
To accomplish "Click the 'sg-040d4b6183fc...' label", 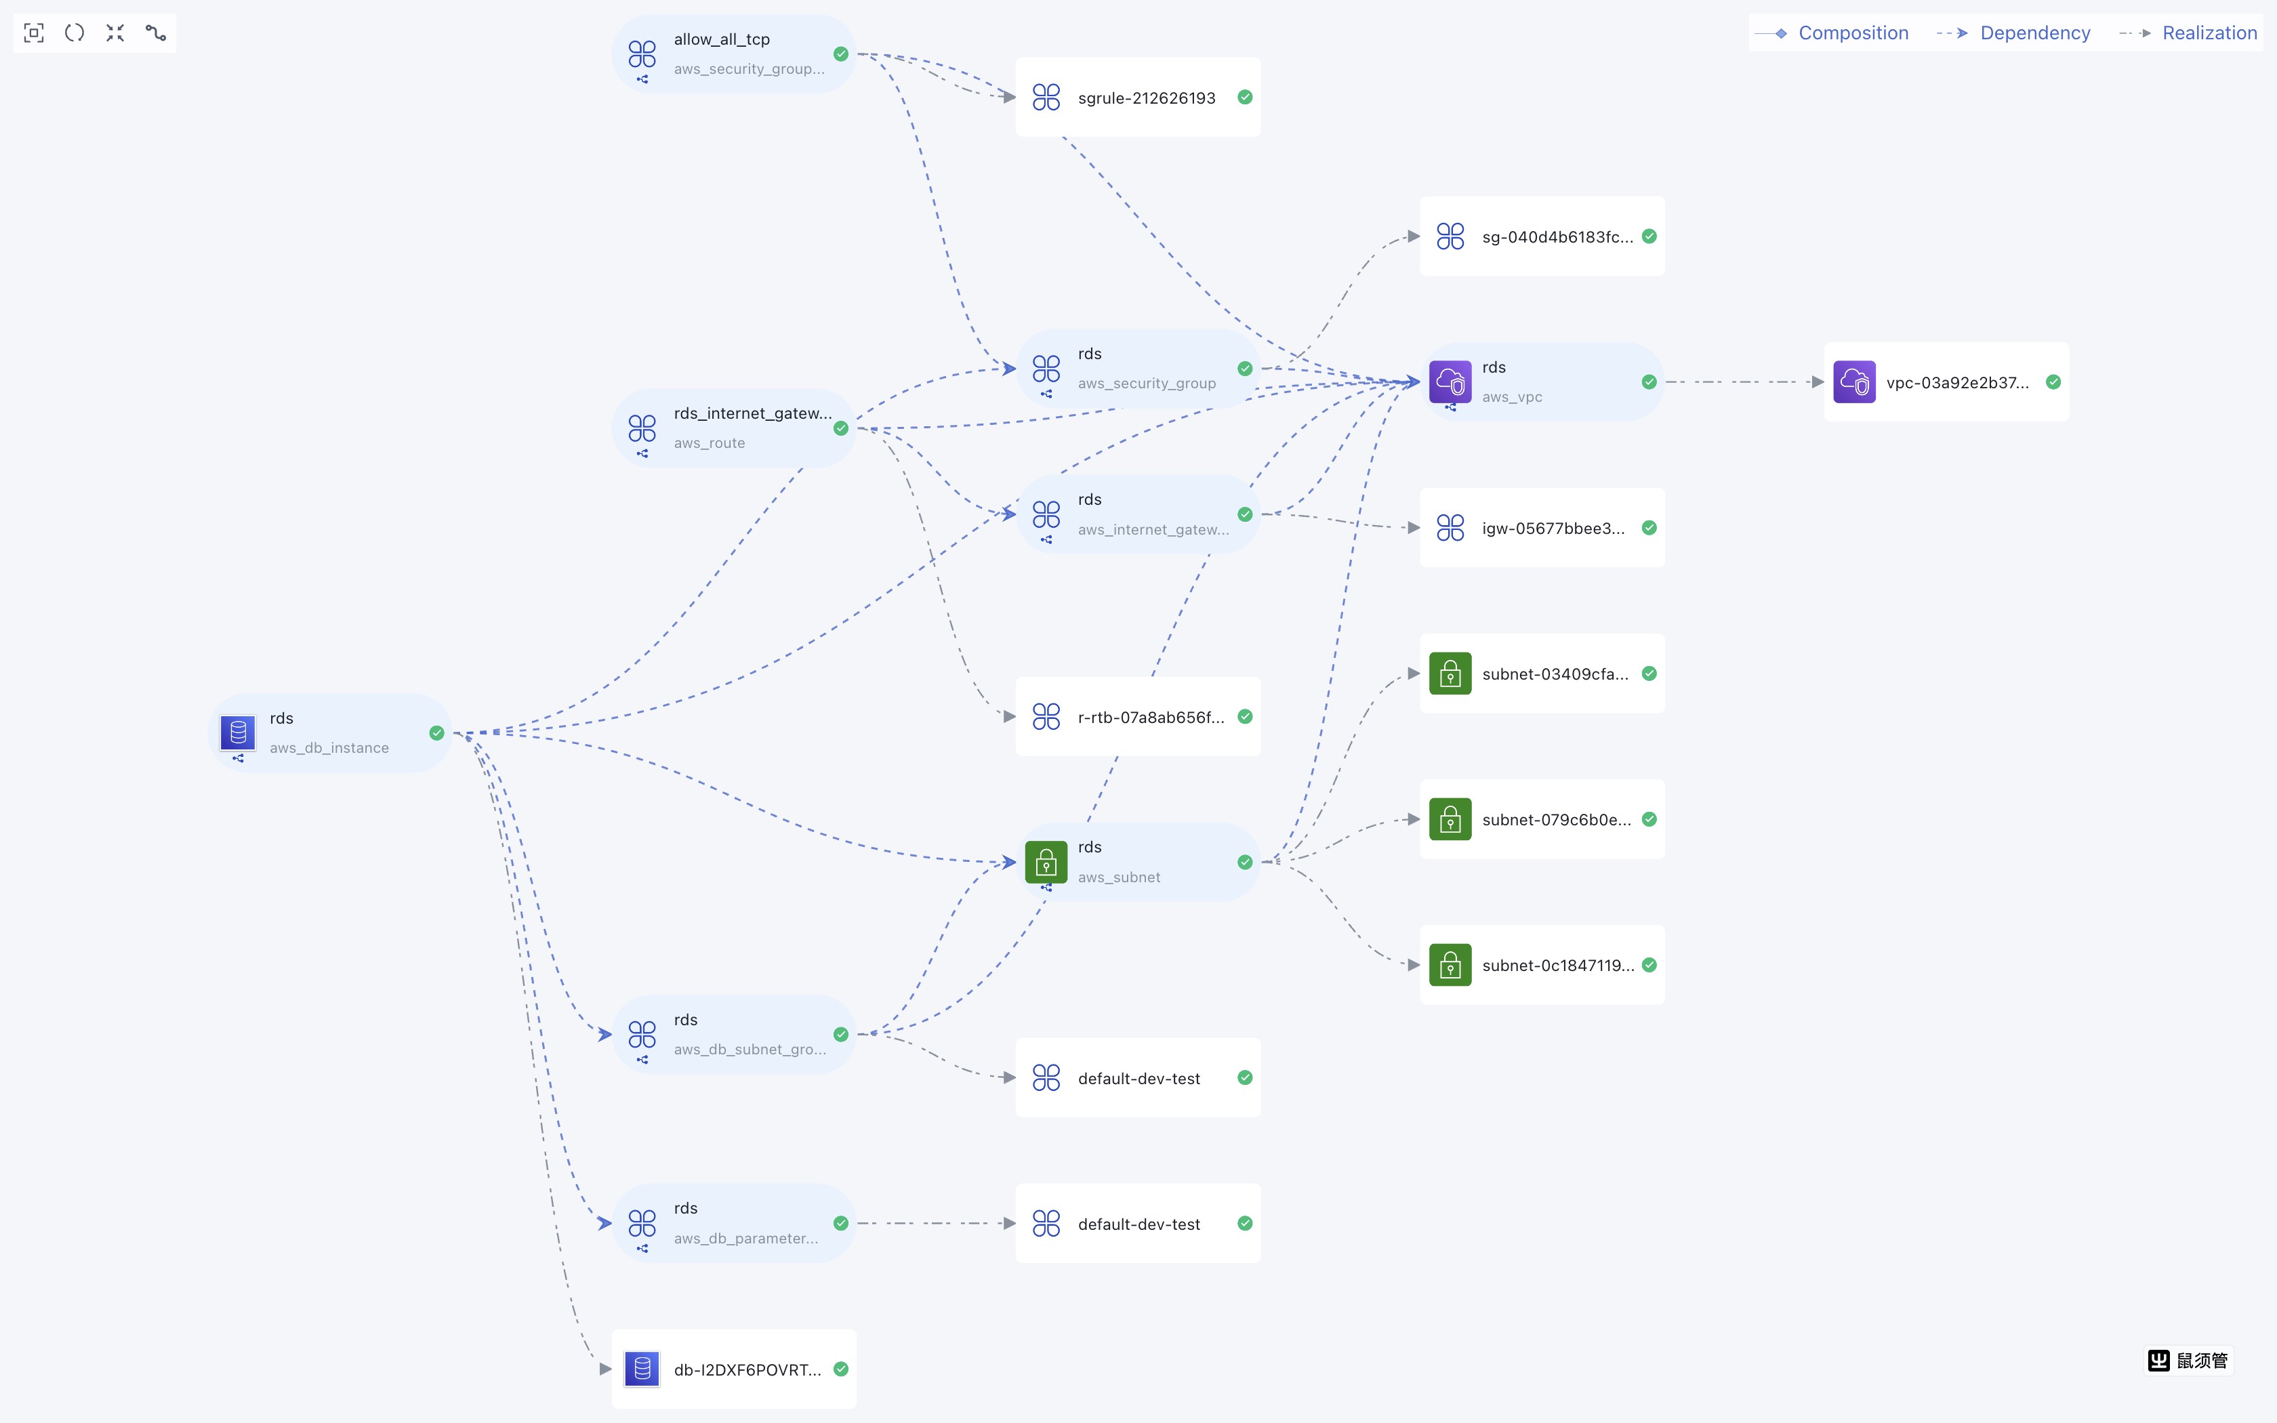I will coord(1558,237).
